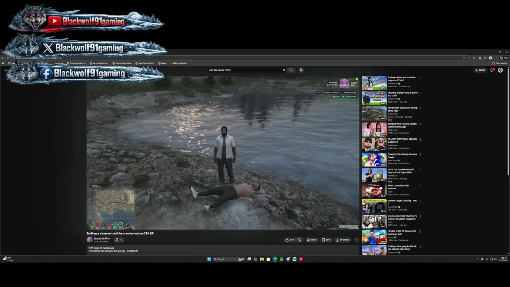Save the video to a playlist
510x287 pixels.
[x=326, y=240]
